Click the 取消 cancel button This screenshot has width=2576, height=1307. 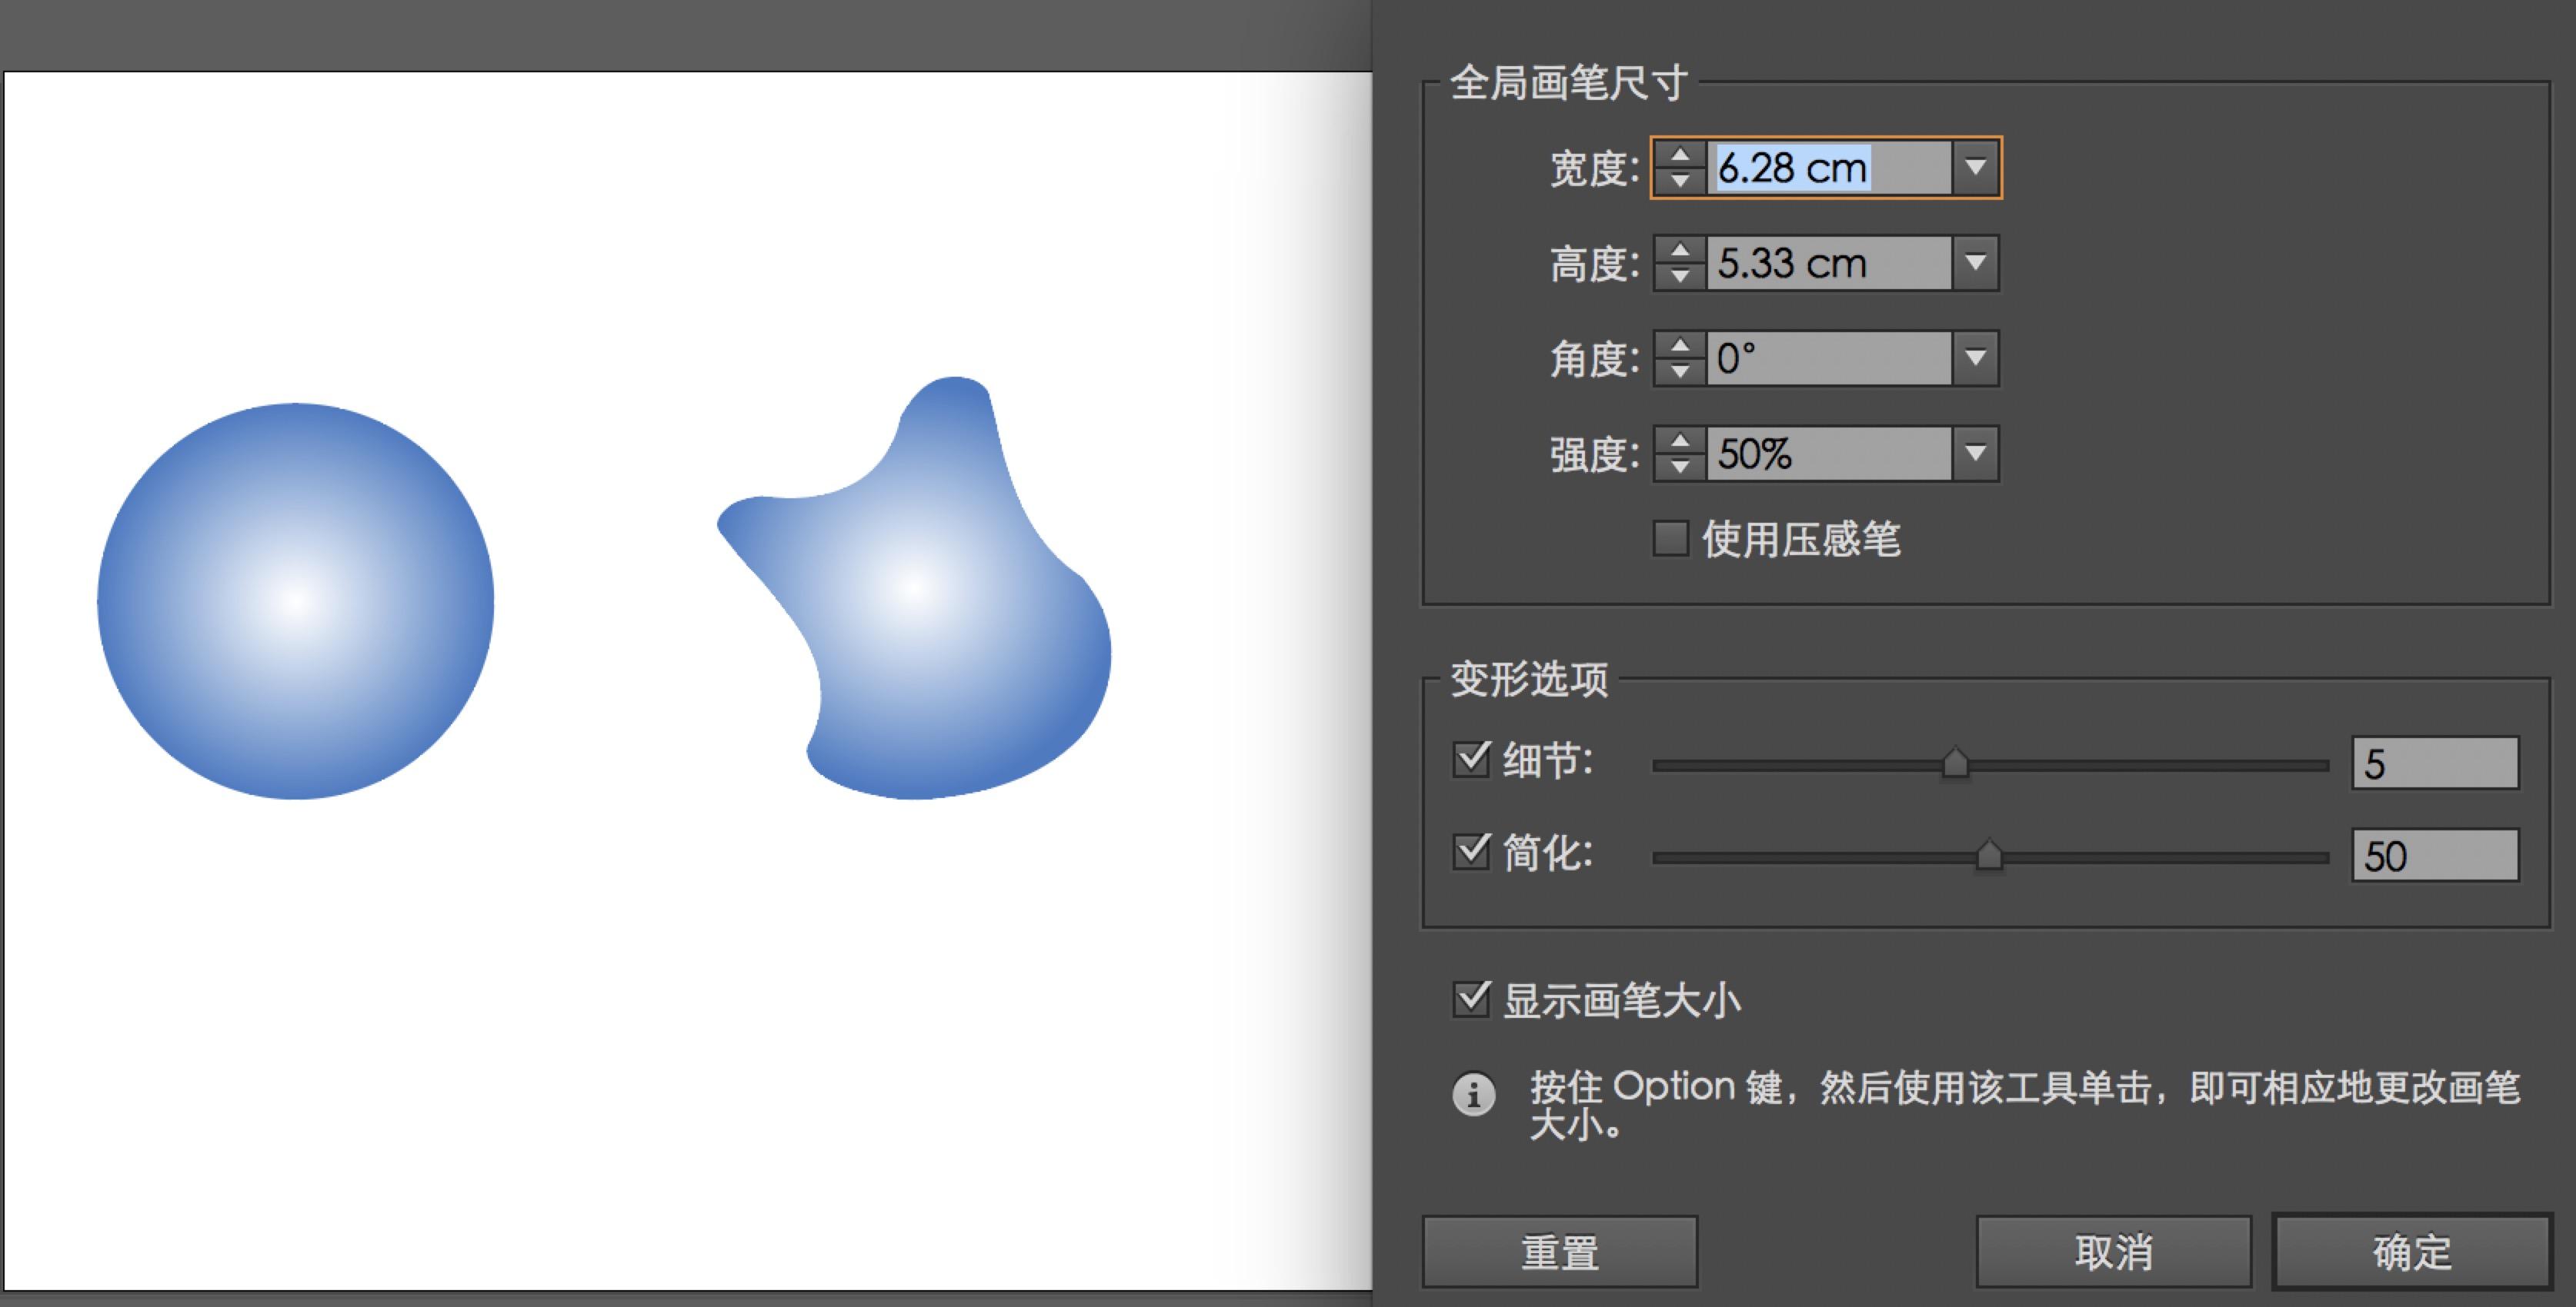click(2113, 1251)
